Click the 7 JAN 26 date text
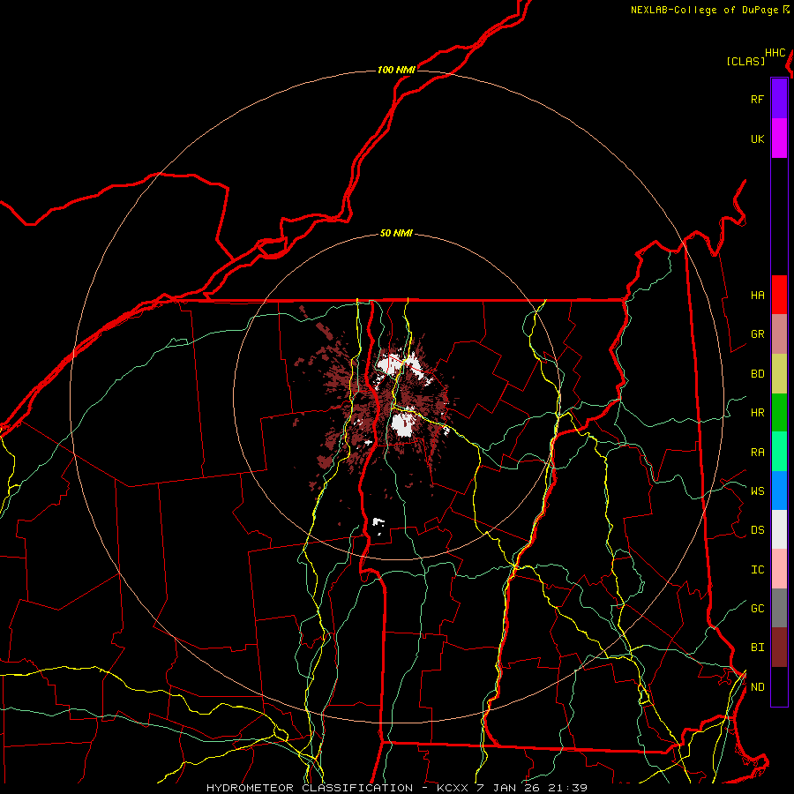 [x=508, y=788]
